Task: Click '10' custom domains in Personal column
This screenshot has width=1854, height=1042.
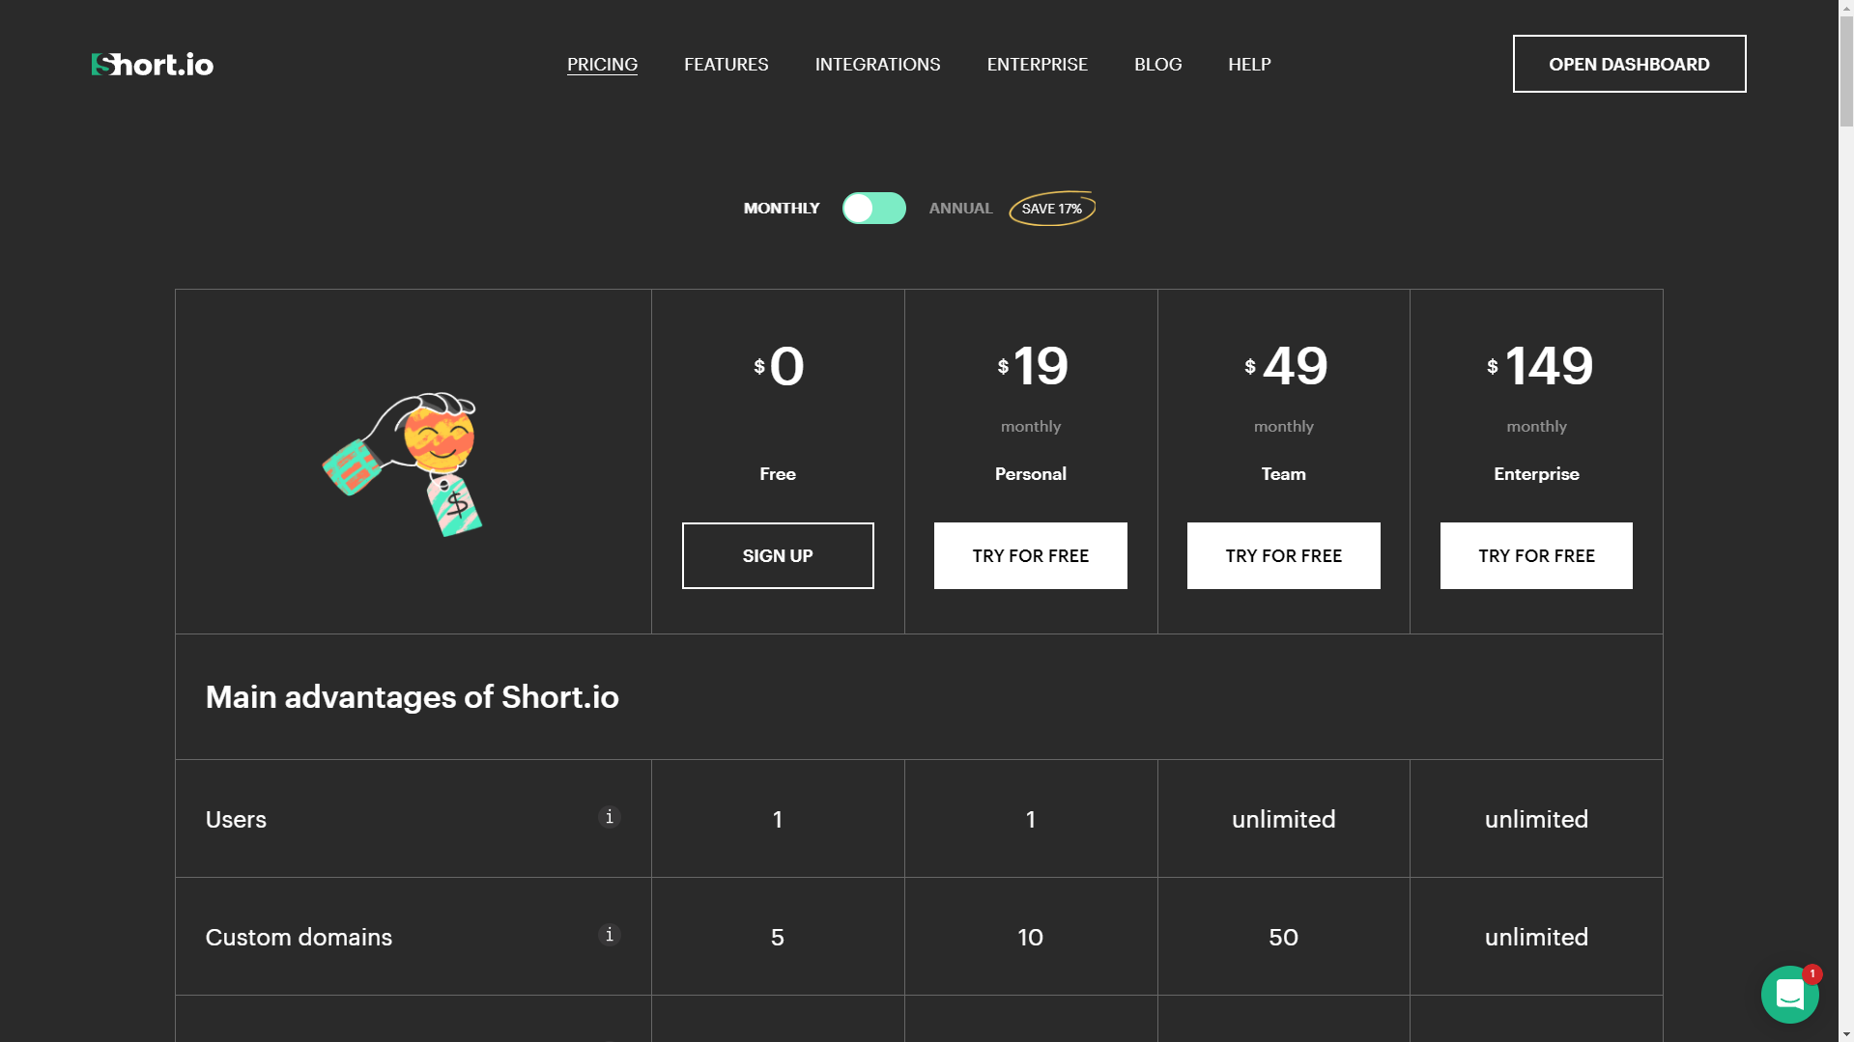Action: click(1030, 937)
